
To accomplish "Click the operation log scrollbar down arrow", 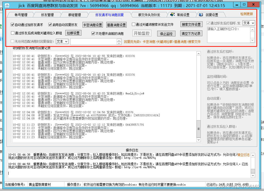I will [253, 175].
